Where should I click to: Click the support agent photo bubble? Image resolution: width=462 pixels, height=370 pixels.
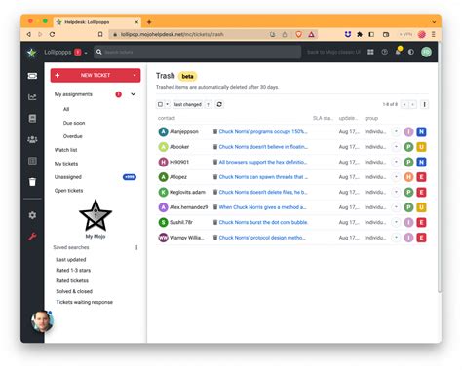click(42, 321)
